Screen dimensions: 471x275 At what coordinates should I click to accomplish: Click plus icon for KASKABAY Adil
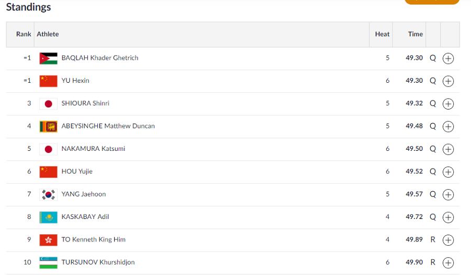(x=448, y=217)
